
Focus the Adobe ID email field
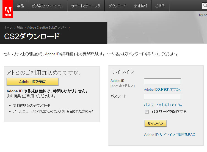pyautogui.click(x=162, y=81)
